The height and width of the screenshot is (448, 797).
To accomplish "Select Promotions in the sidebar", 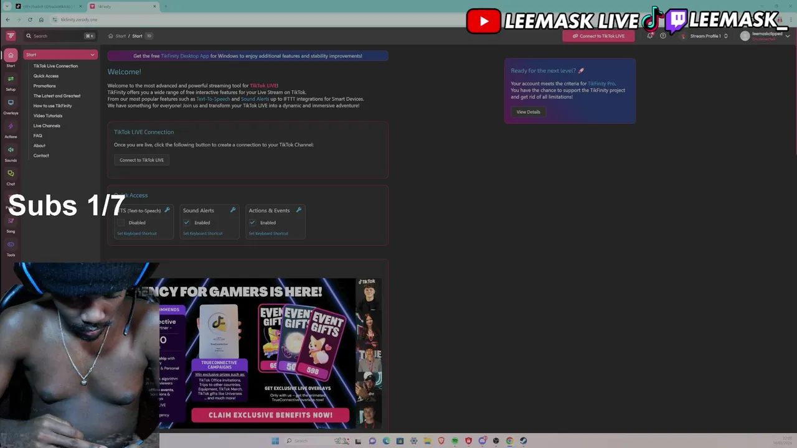I will pyautogui.click(x=44, y=86).
